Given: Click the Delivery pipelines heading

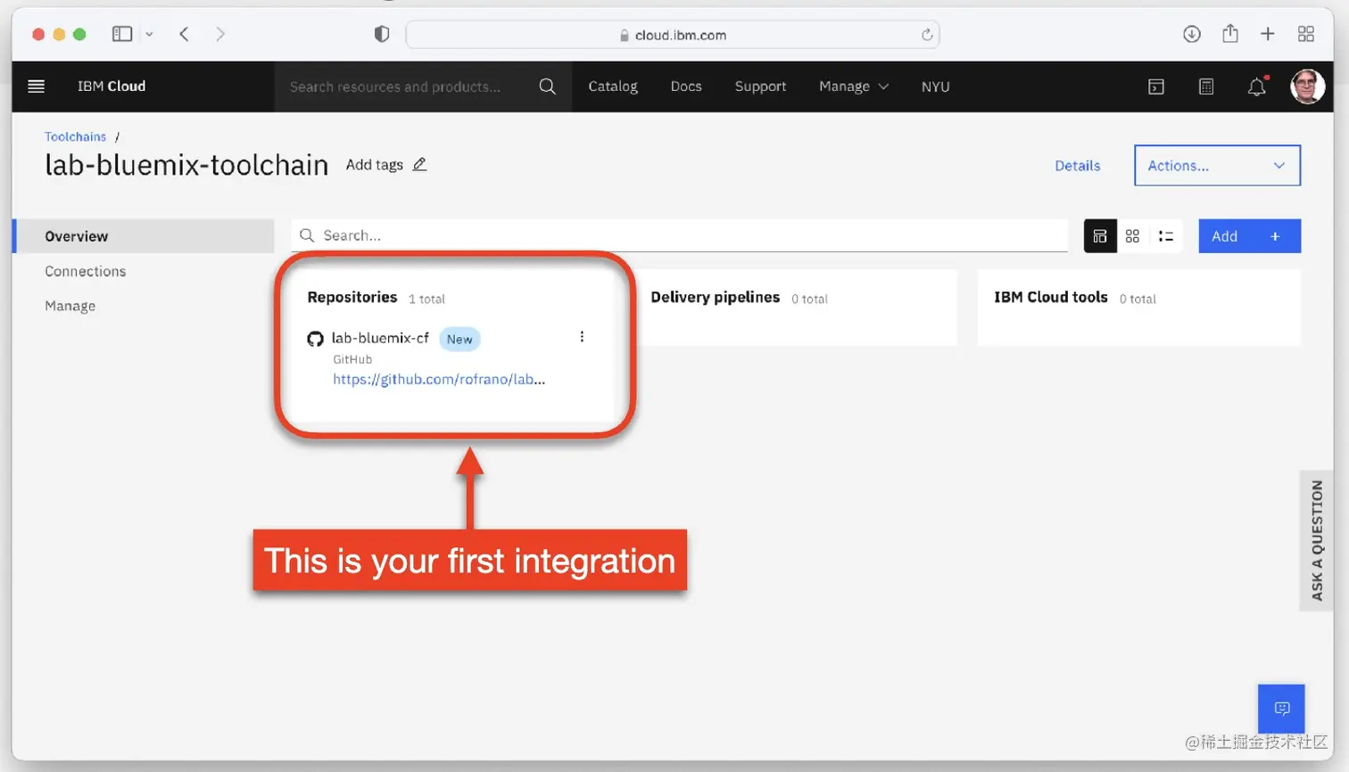Looking at the screenshot, I should 716,297.
